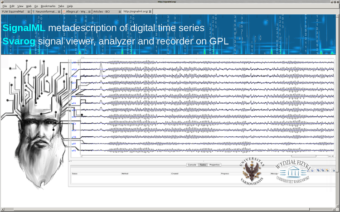Image resolution: width=340 pixels, height=212 pixels.
Task: Open the Tabs menu
Action: [x=61, y=6]
